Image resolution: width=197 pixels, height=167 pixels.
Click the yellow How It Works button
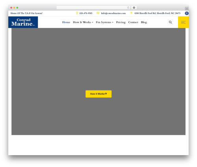coord(98,94)
